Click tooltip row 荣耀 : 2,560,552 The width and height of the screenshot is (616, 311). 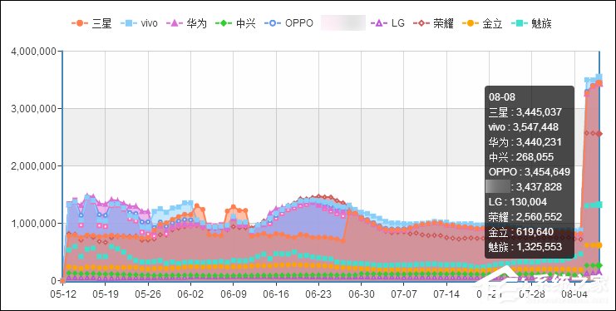525,217
